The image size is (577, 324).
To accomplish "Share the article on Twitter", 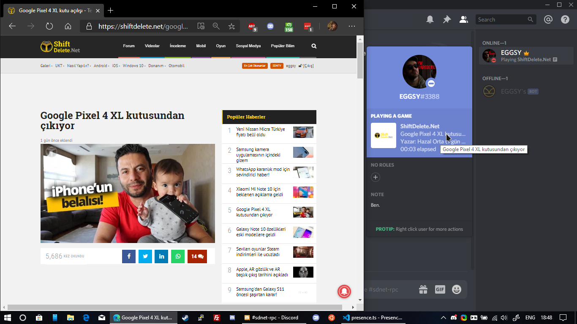I will tap(145, 256).
